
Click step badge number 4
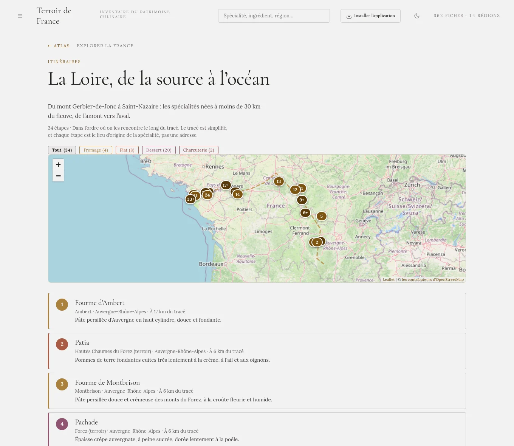(x=62, y=424)
